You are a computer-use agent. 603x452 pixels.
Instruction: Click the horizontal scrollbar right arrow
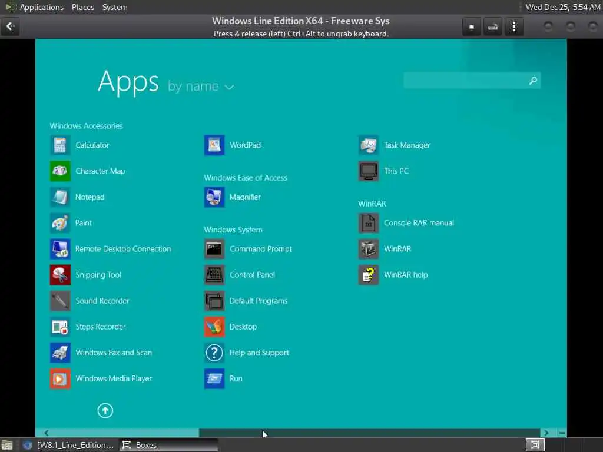(x=546, y=433)
